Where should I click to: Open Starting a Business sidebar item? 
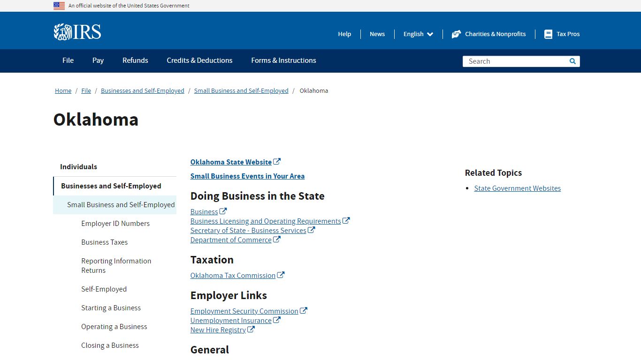click(111, 308)
